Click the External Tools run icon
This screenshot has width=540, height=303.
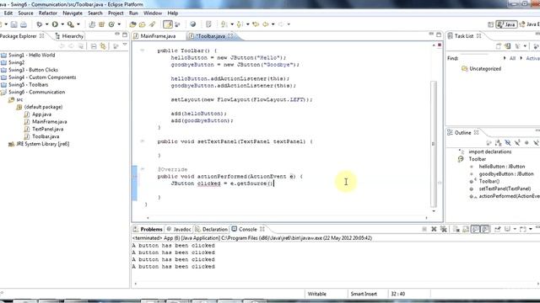[x=71, y=24]
